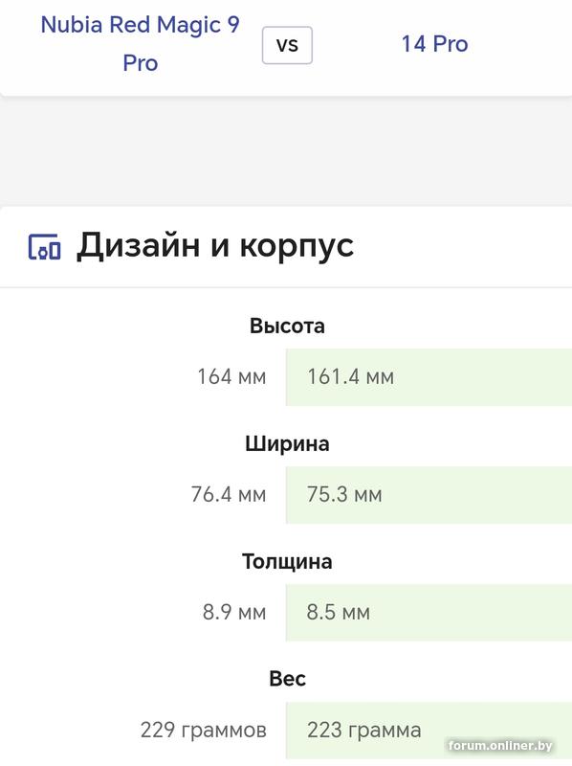Viewport: 572px width, 766px height.
Task: Select the Дизайн и корпус section heading
Action: coord(215,246)
